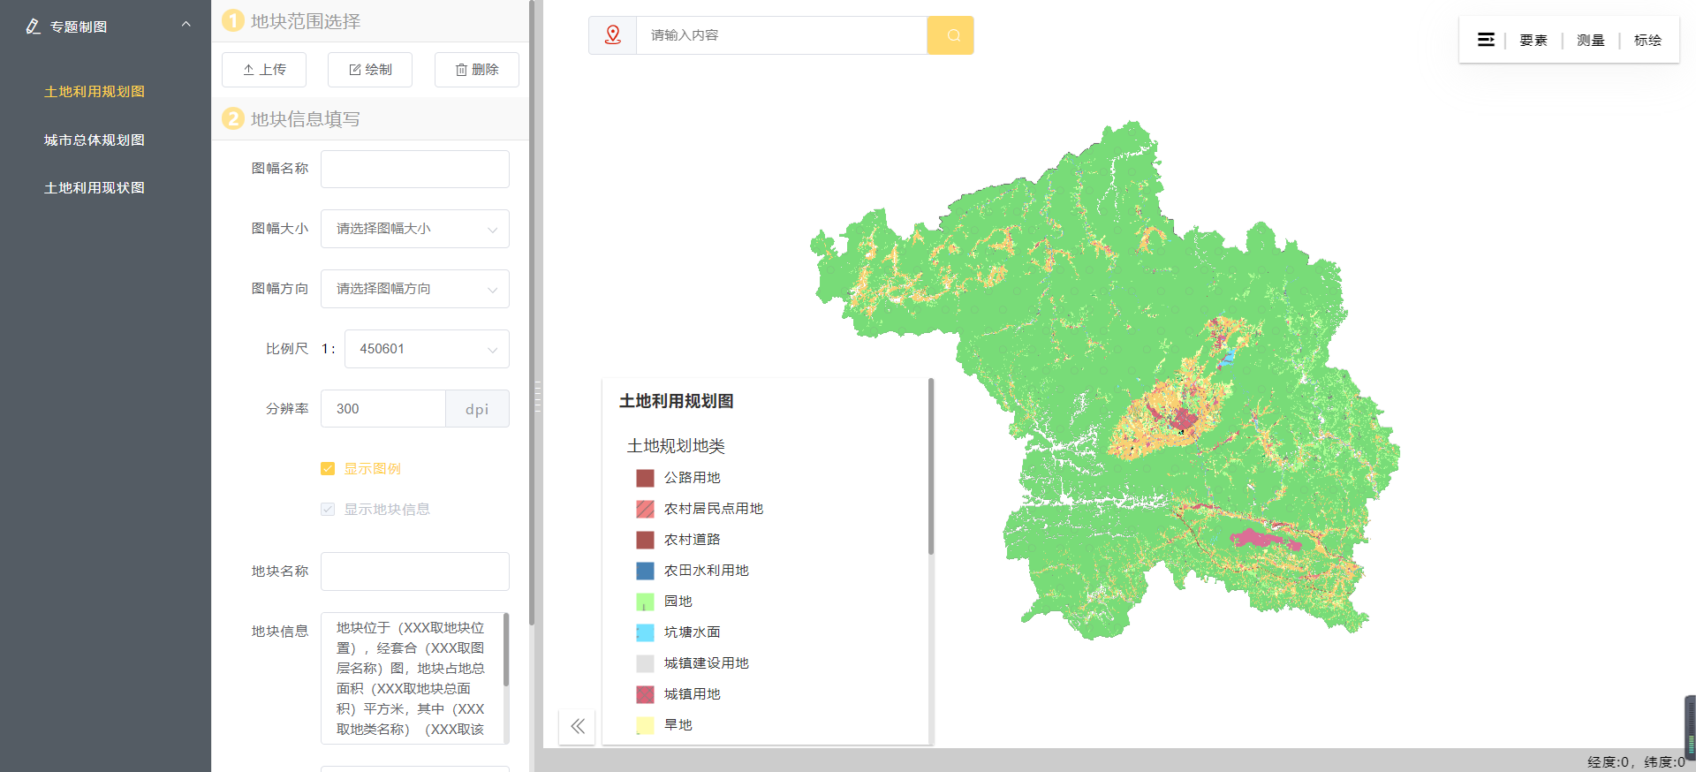Open the 测量 measure tool
The image size is (1696, 772).
(1590, 40)
